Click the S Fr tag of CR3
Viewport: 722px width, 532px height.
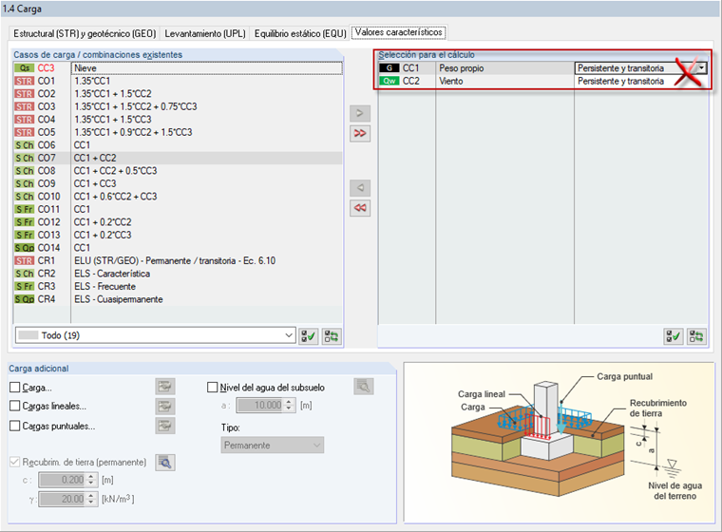(x=25, y=287)
